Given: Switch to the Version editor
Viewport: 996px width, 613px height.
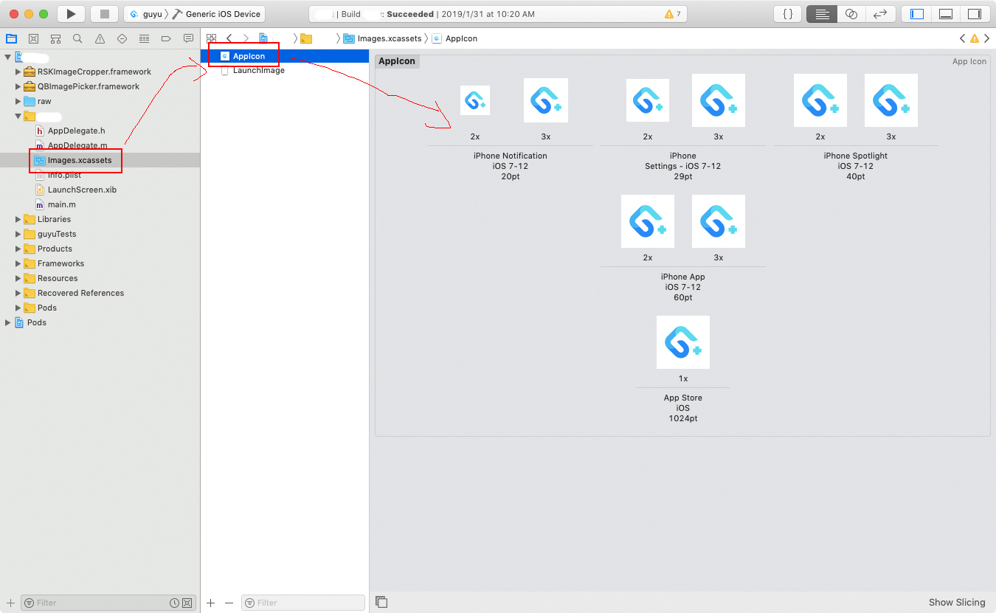Looking at the screenshot, I should coord(880,14).
